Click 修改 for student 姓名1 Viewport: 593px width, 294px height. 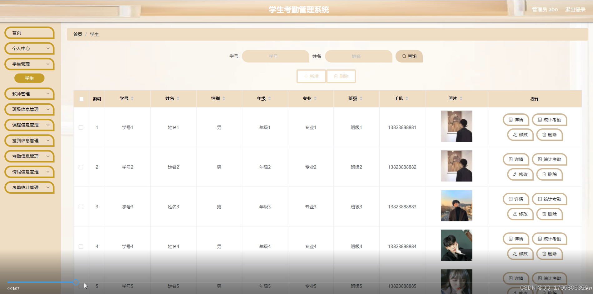click(x=520, y=135)
